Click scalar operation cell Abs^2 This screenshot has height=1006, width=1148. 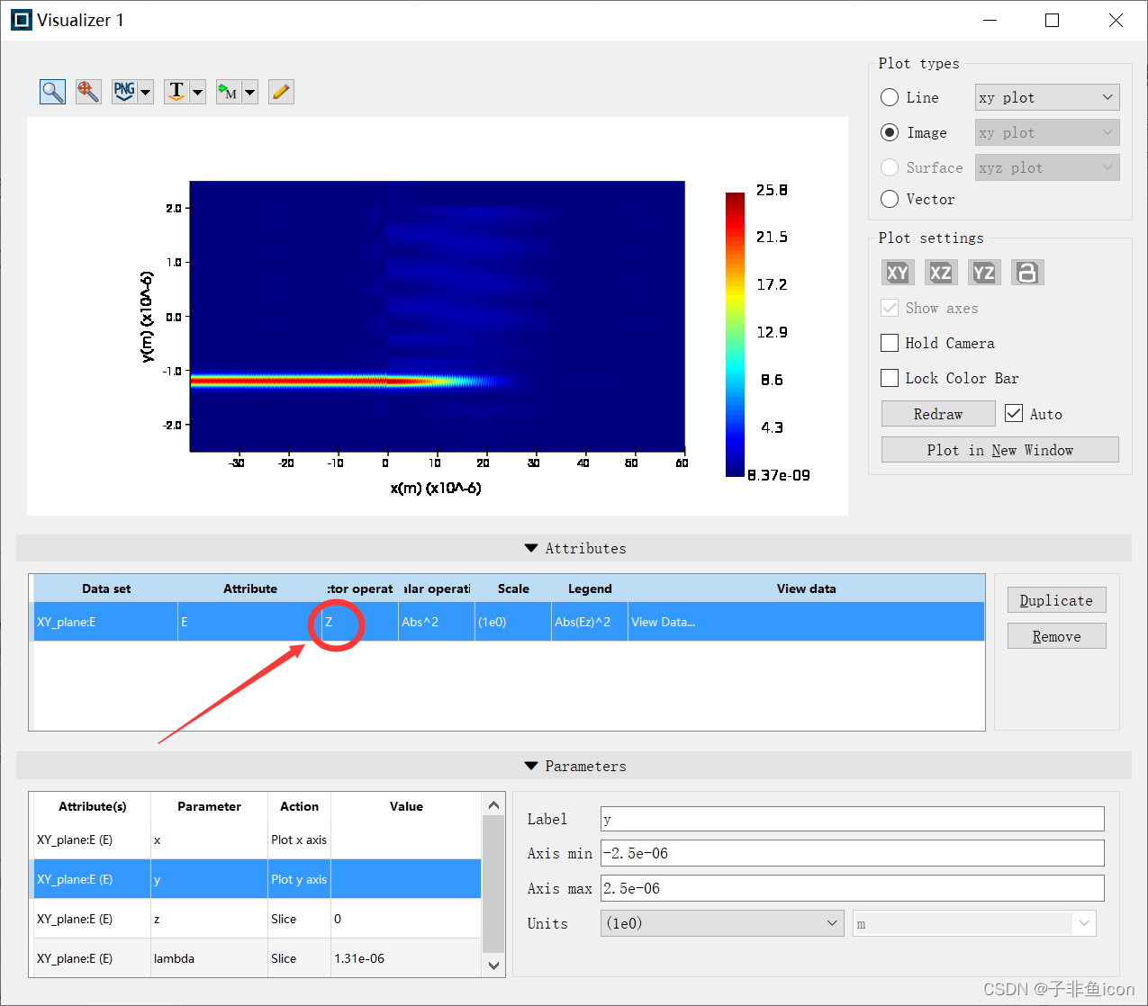[x=437, y=622]
